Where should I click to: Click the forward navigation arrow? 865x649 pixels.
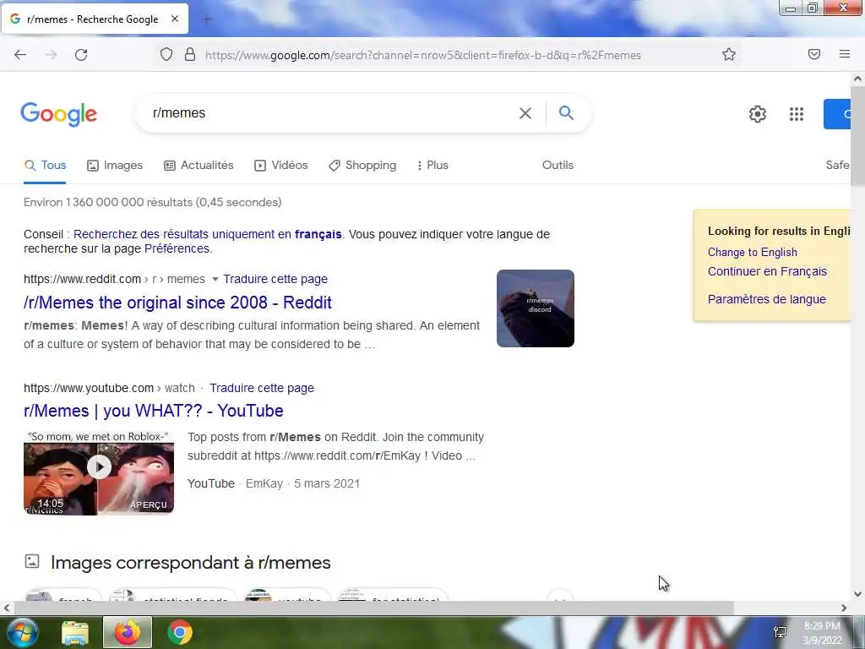click(51, 55)
